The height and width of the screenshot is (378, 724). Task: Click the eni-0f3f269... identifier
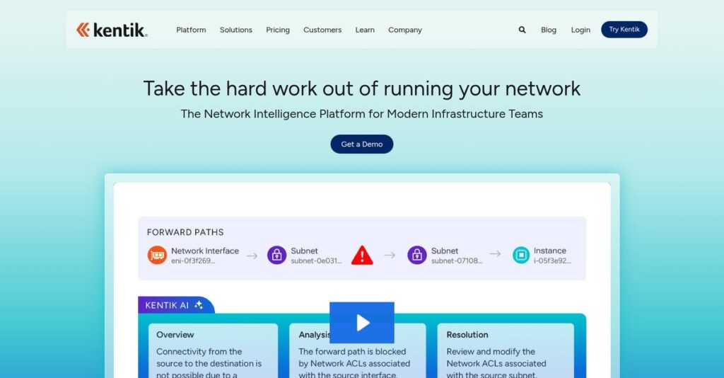pos(193,260)
